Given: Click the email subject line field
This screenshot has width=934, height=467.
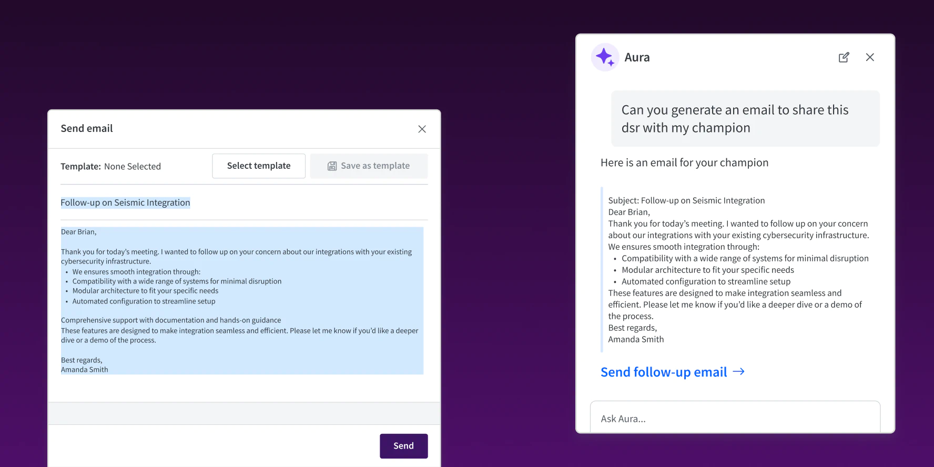Looking at the screenshot, I should click(x=126, y=203).
